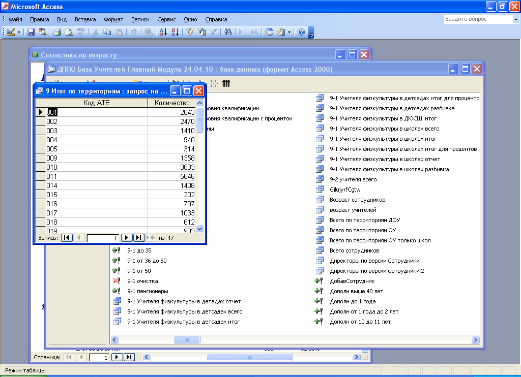Open the Сервис menu
Viewport: 521px width, 377px height.
(x=166, y=19)
